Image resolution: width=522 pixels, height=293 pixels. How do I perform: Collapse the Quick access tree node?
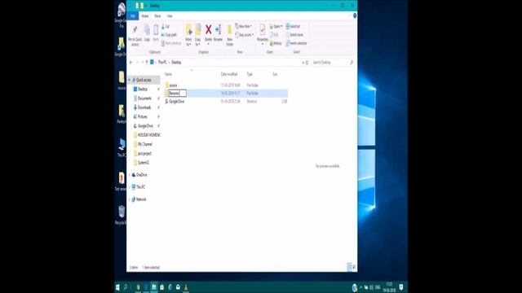130,80
